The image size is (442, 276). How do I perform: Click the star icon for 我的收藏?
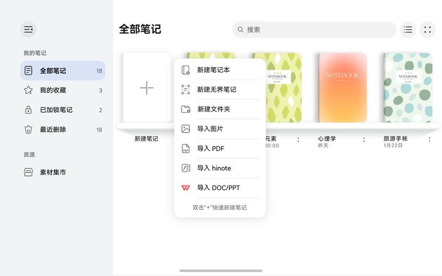click(28, 90)
